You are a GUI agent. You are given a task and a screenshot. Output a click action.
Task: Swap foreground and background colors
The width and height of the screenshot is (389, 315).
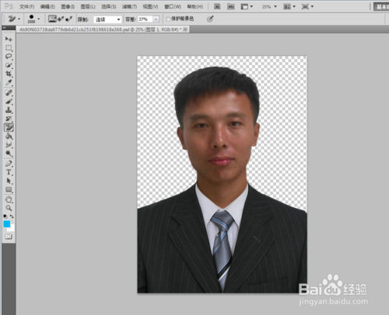tap(12, 216)
